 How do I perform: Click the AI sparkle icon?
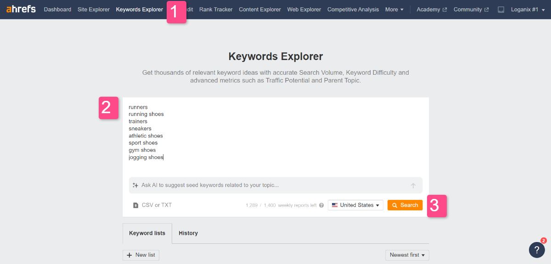pyautogui.click(x=135, y=186)
